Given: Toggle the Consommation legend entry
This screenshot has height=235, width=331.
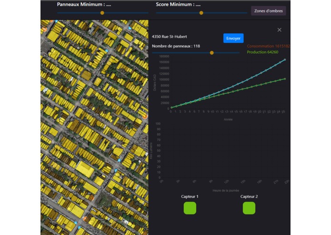Looking at the screenshot, I should point(268,46).
